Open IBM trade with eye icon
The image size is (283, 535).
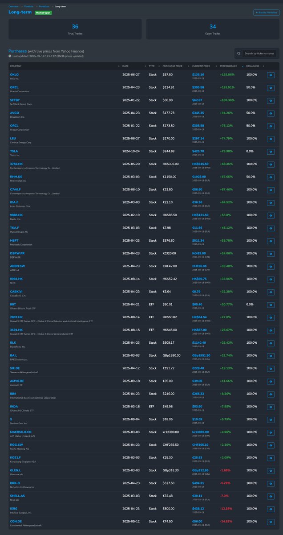(x=271, y=395)
